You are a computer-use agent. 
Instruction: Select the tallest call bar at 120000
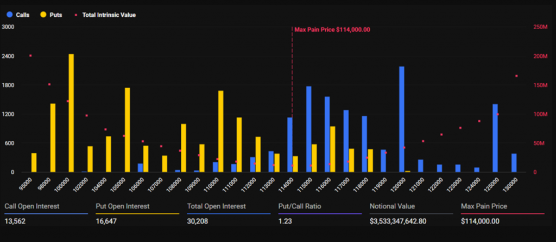(x=402, y=119)
